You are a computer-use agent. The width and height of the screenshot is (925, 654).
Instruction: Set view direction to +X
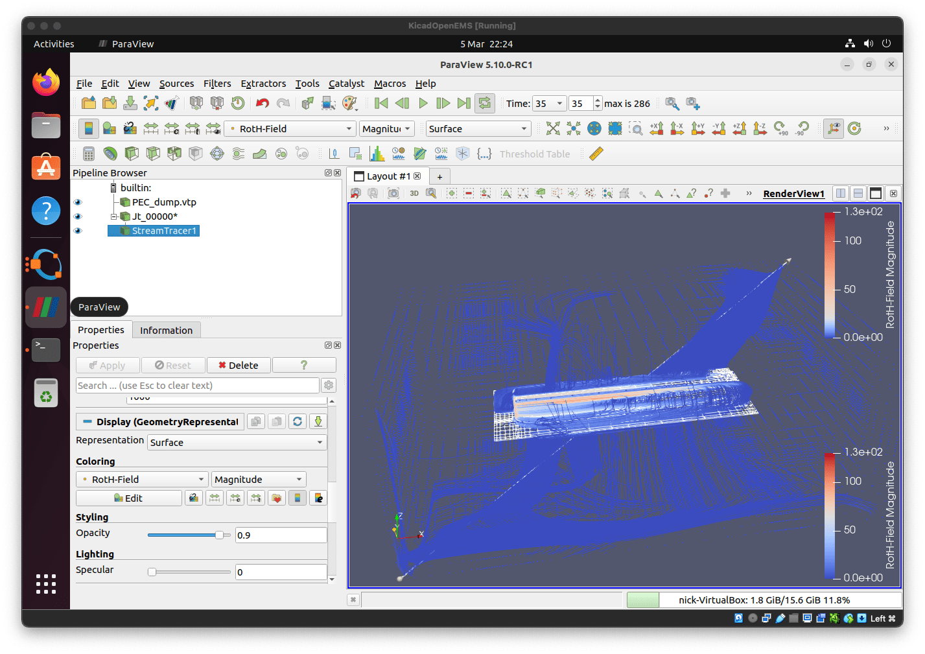[x=657, y=128]
